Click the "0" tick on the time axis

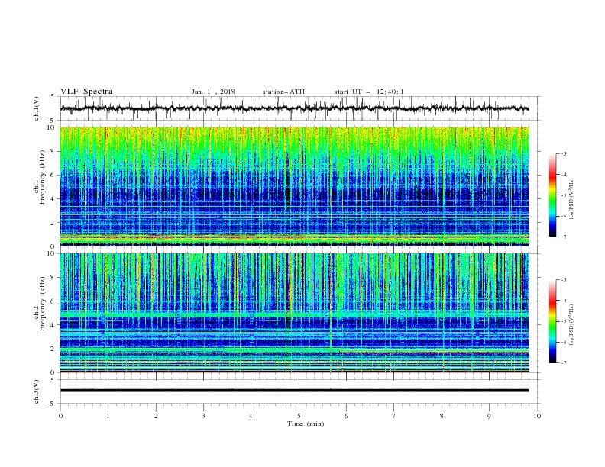[60, 416]
